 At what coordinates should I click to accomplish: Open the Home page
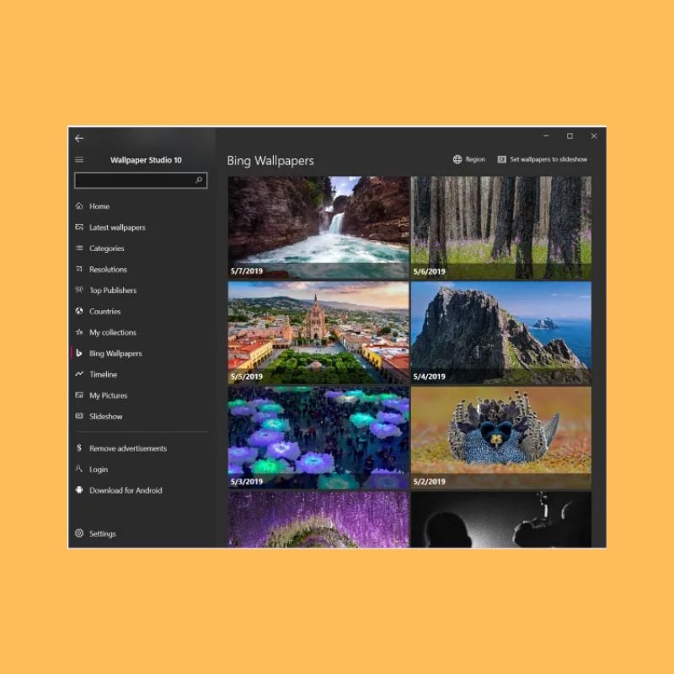pos(99,206)
